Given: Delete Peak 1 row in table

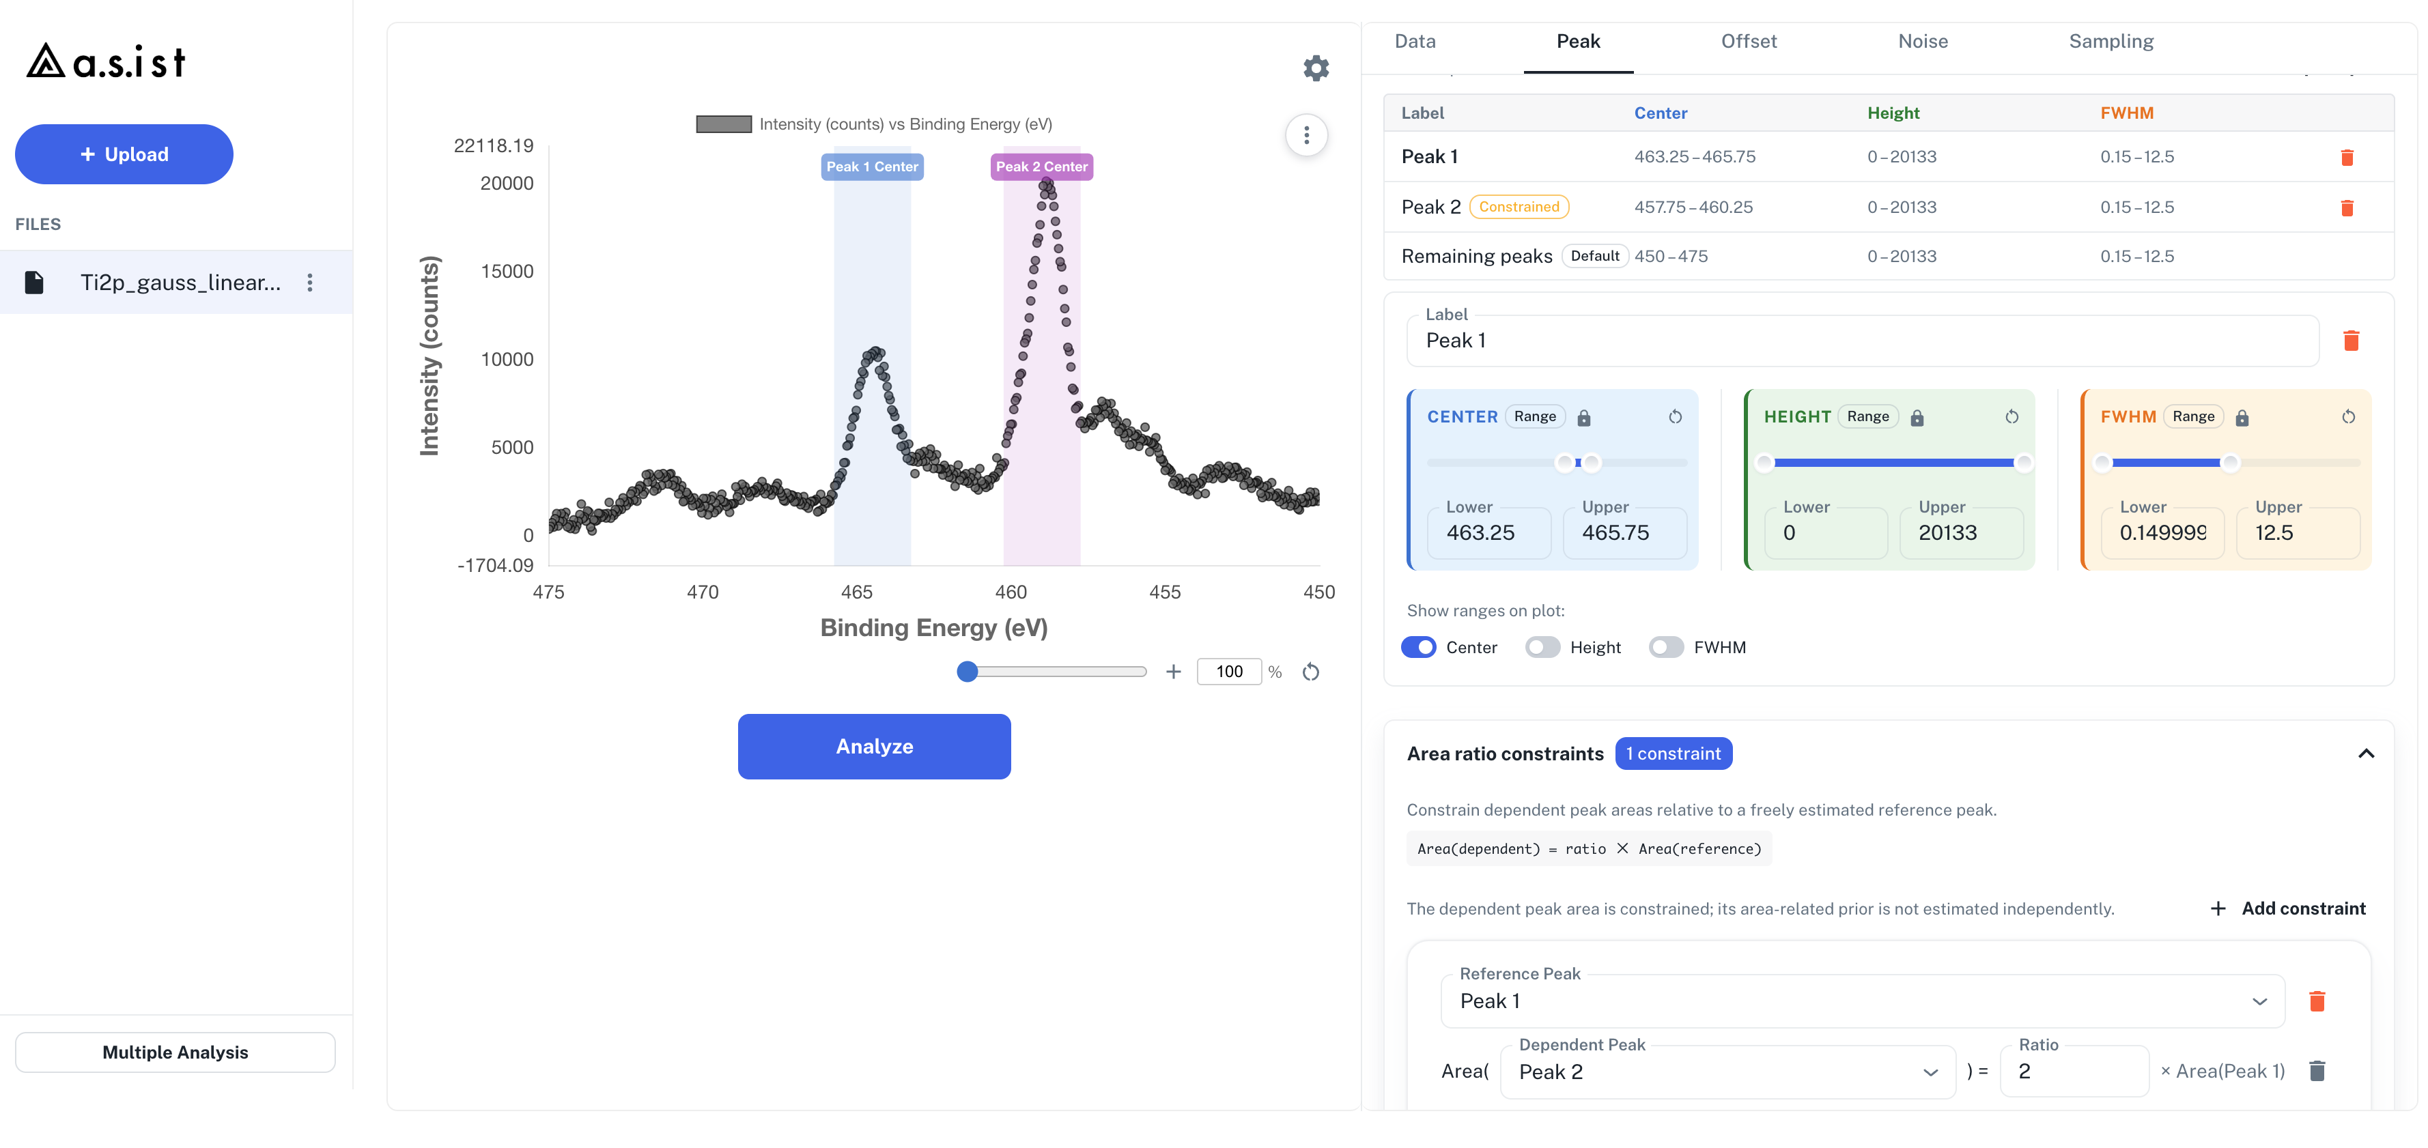Looking at the screenshot, I should click(2347, 158).
